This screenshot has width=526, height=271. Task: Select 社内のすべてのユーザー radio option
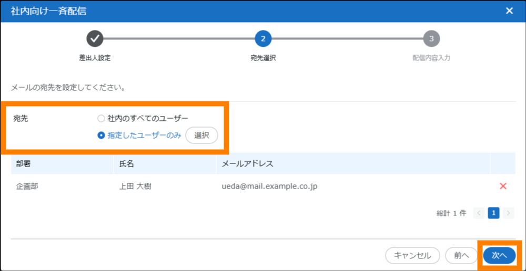point(102,118)
